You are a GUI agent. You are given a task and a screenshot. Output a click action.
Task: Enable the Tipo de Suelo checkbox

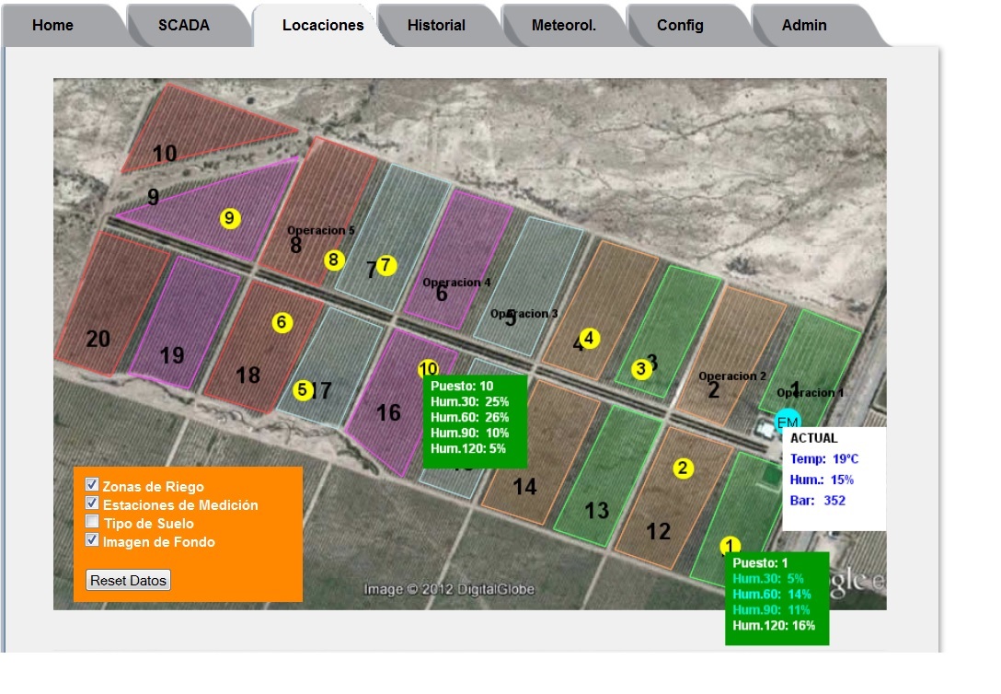coord(92,522)
